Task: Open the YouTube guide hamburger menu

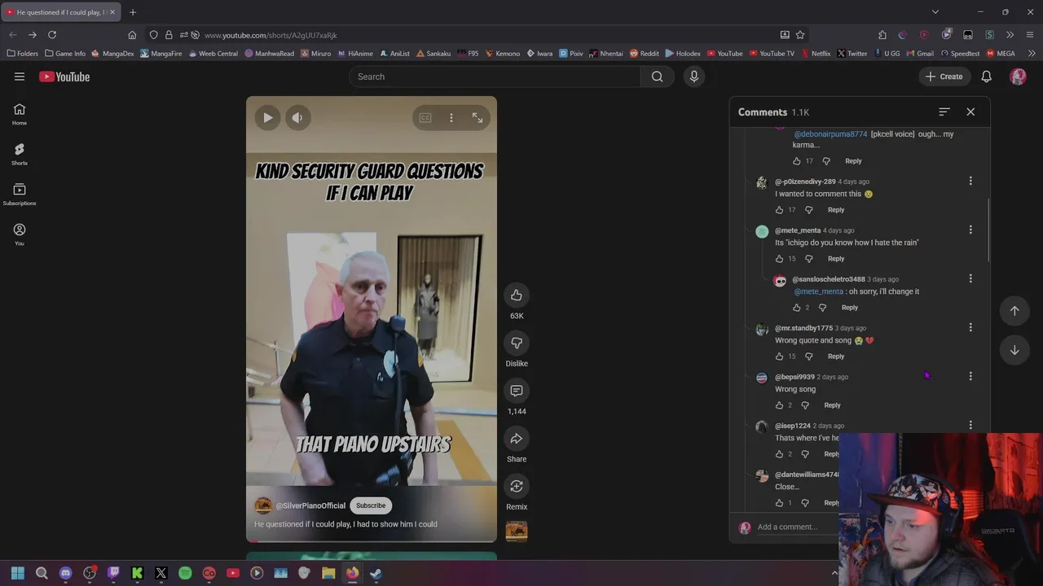Action: coord(20,77)
